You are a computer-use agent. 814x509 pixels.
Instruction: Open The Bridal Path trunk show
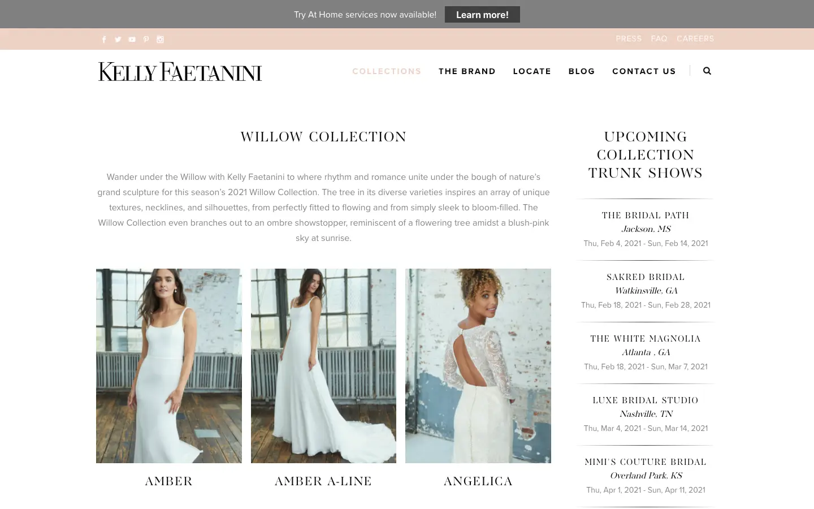coord(646,215)
